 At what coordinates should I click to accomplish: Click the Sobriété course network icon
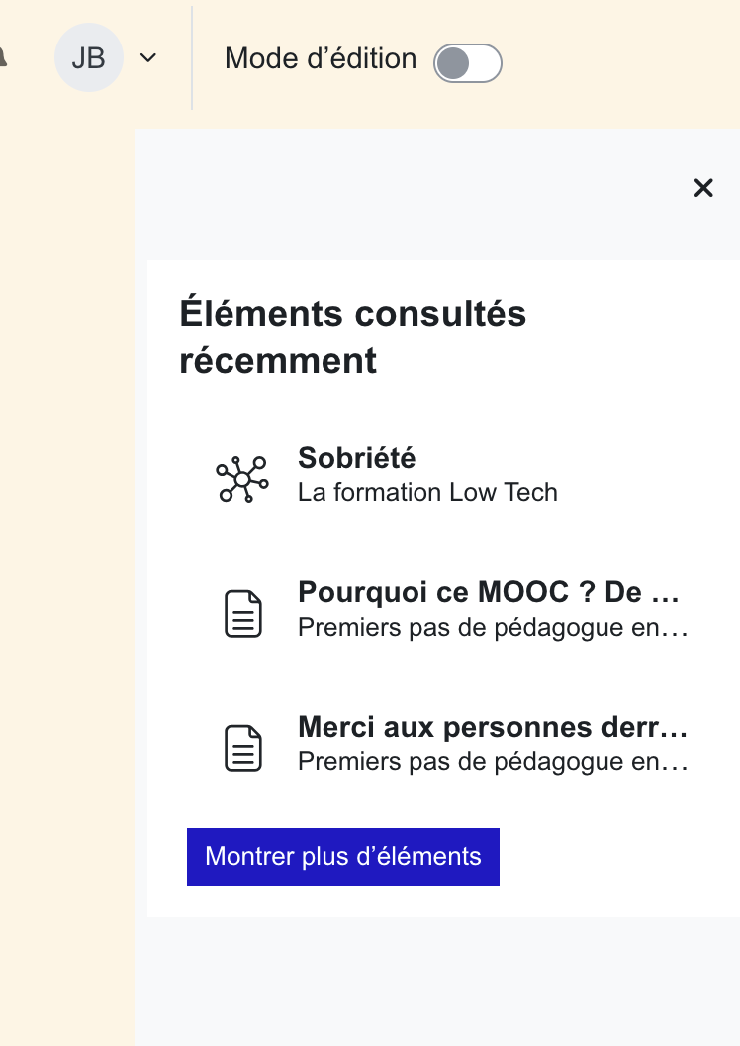point(242,478)
